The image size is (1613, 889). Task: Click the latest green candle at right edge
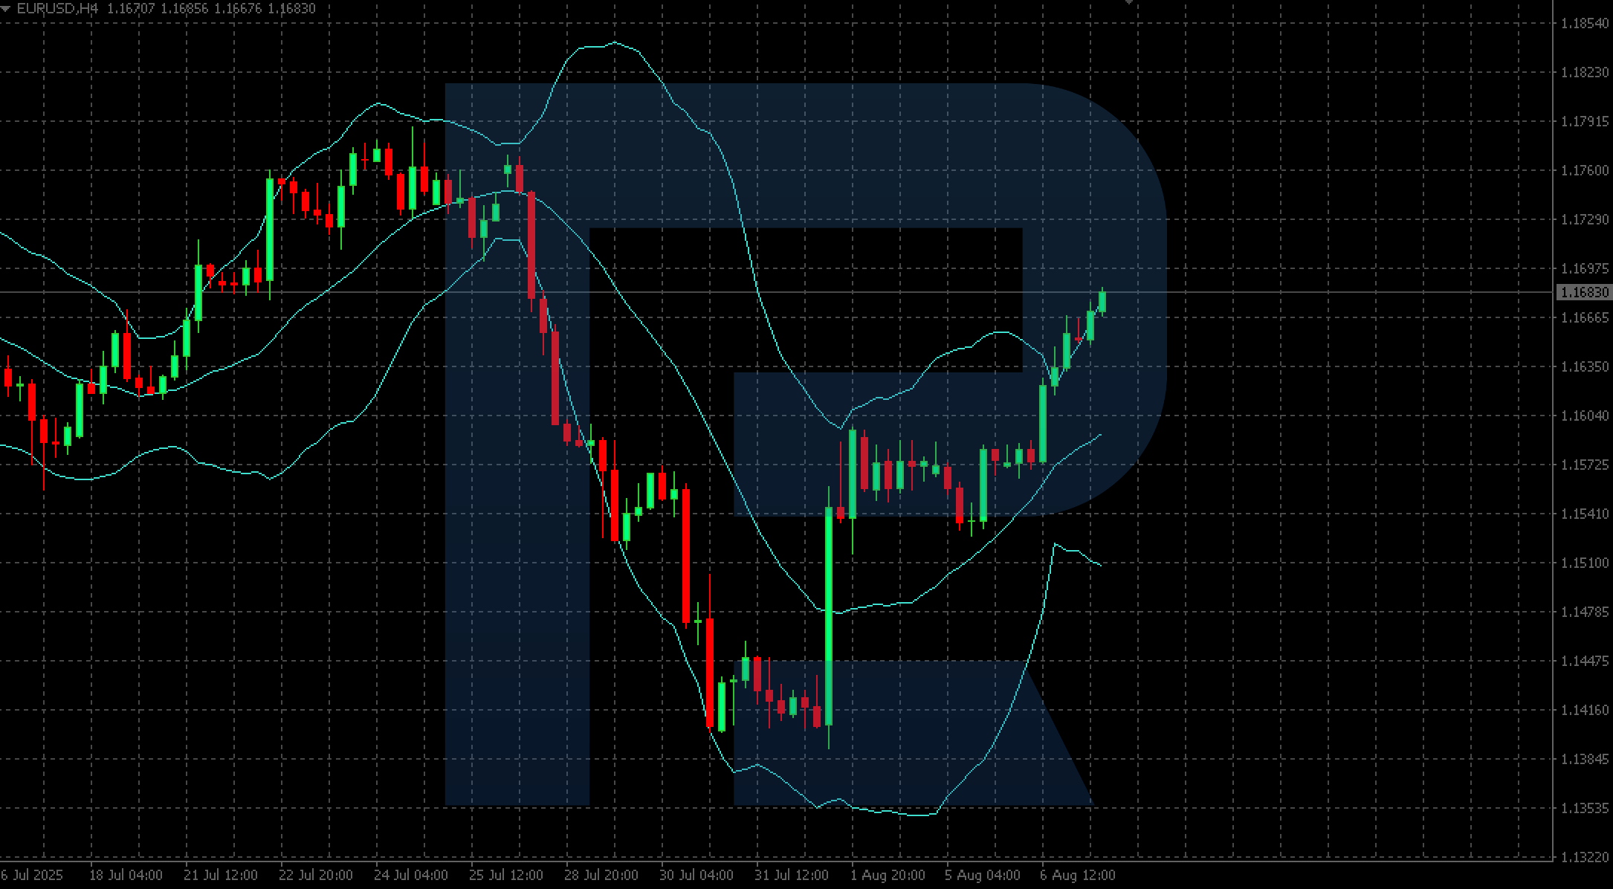[x=1102, y=302]
